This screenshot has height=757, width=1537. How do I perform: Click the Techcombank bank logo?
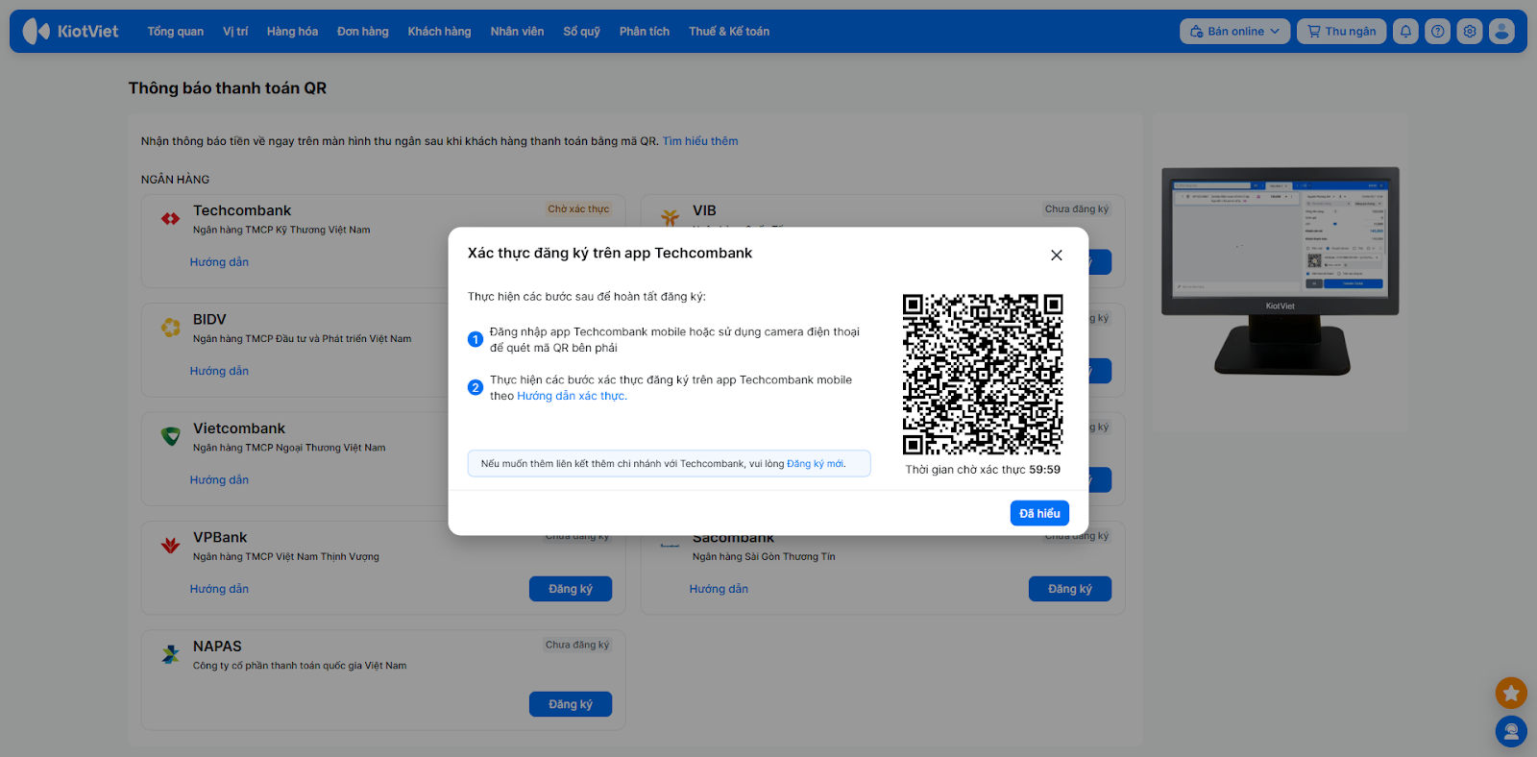click(171, 219)
